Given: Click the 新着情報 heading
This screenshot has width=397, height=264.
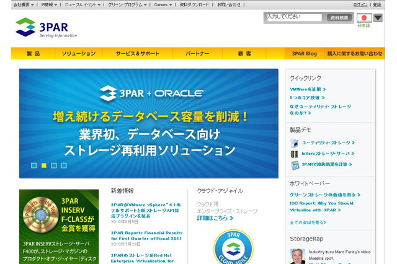Looking at the screenshot, I should point(122,191).
